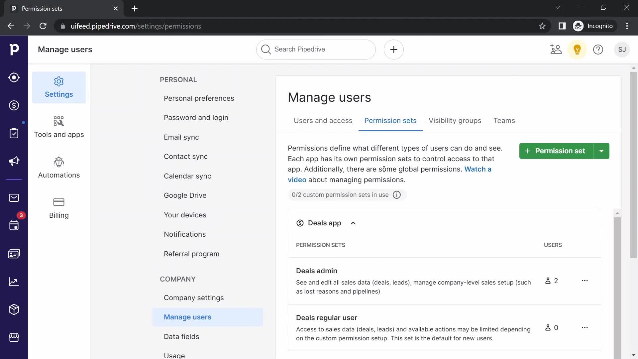Click the activity feed icon

(x=14, y=226)
